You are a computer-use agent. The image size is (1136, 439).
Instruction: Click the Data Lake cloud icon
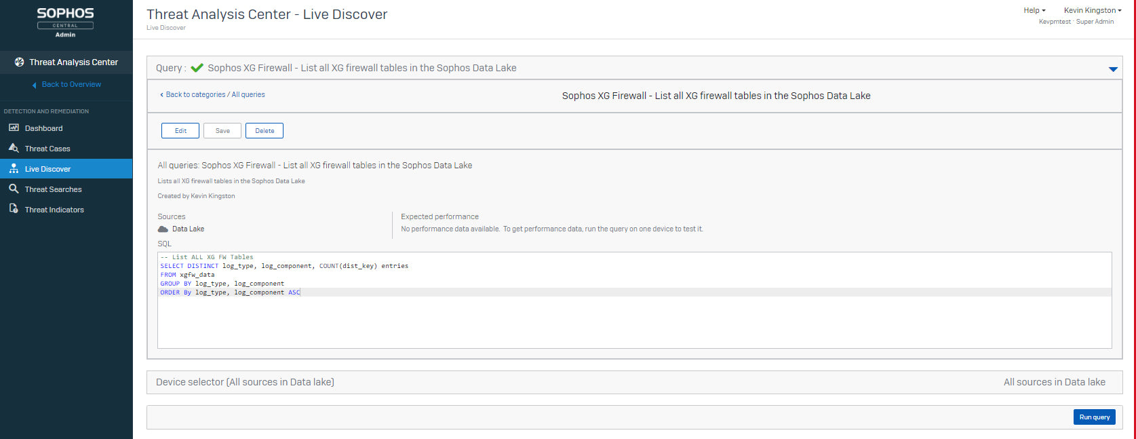(163, 229)
